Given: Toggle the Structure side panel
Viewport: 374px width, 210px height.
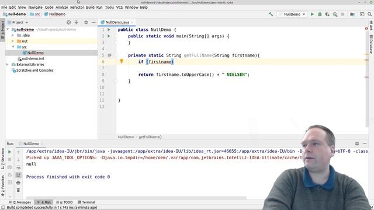Looking at the screenshot, I should tap(3, 159).
